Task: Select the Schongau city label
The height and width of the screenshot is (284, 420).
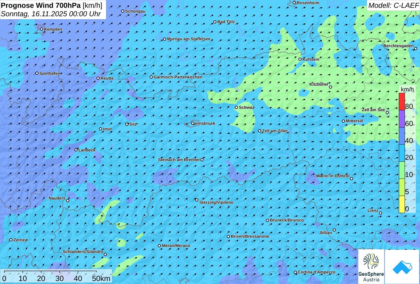Action: [135, 11]
